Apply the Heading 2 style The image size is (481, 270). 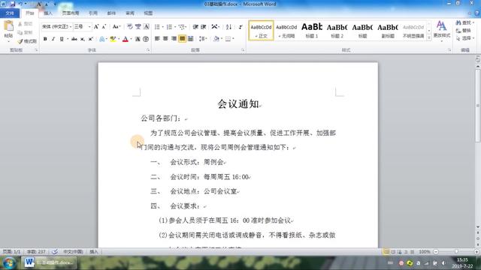coord(337,31)
